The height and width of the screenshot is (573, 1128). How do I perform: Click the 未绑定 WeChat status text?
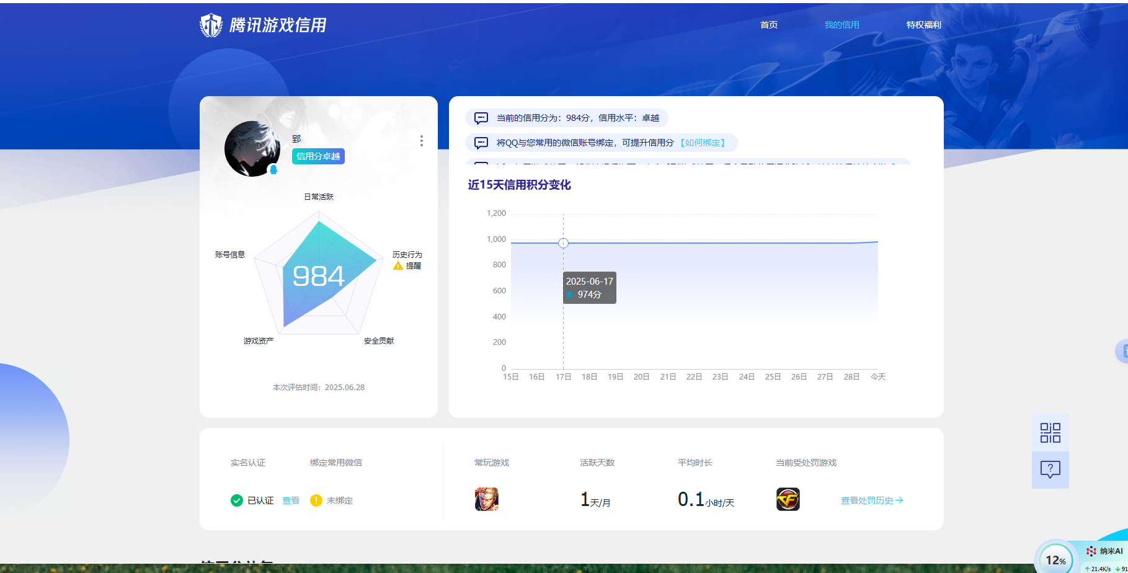340,500
